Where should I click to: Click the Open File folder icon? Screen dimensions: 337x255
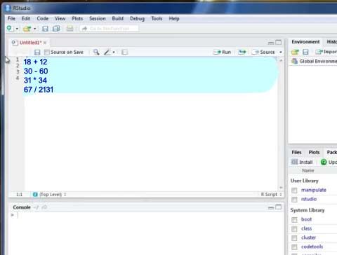point(27,29)
